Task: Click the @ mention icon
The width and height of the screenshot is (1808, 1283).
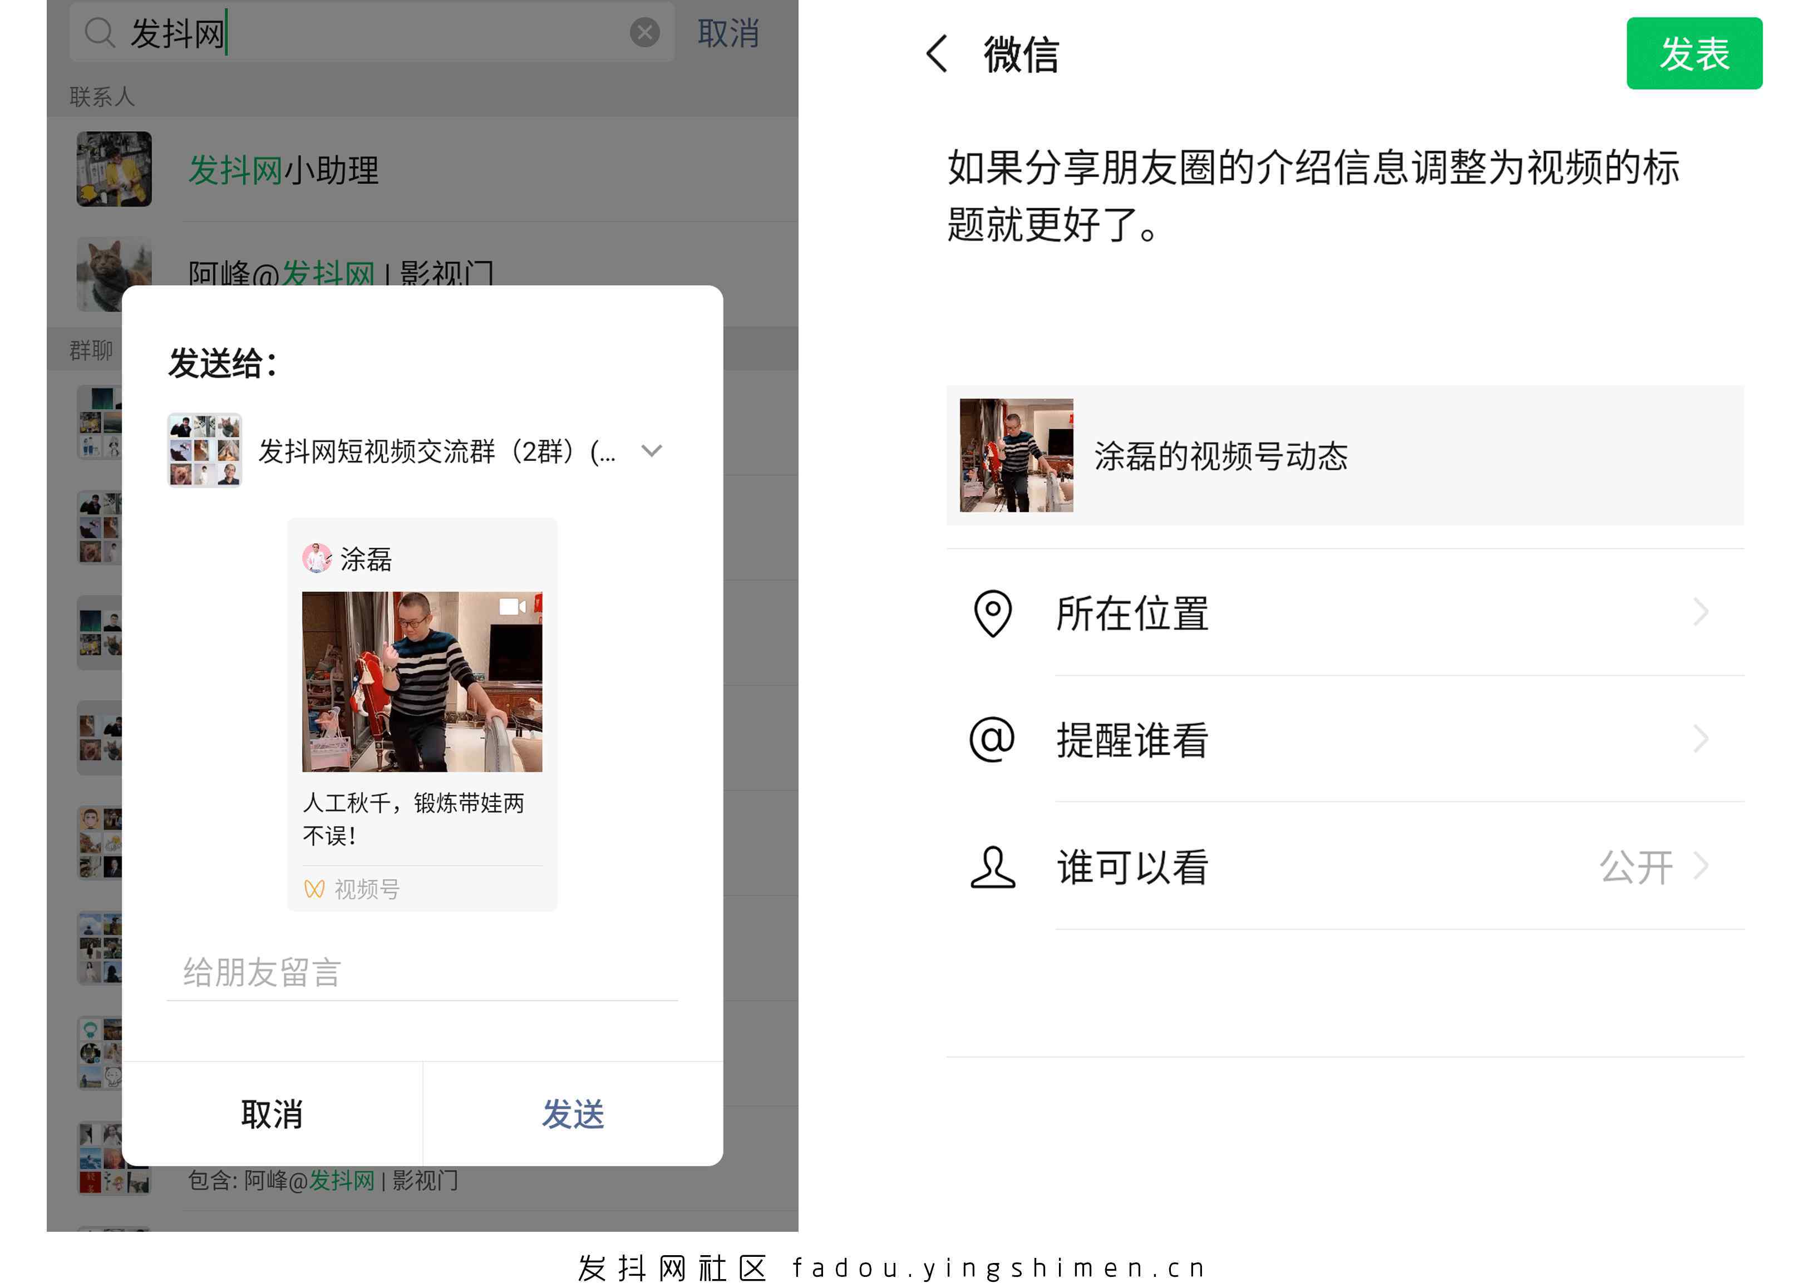Action: (x=992, y=739)
